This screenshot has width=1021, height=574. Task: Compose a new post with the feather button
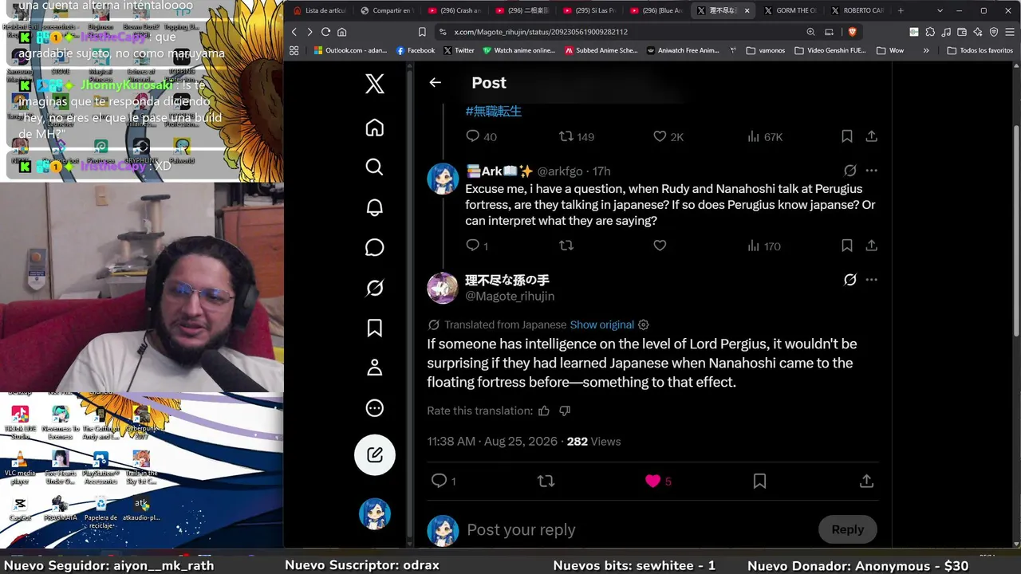click(x=374, y=454)
